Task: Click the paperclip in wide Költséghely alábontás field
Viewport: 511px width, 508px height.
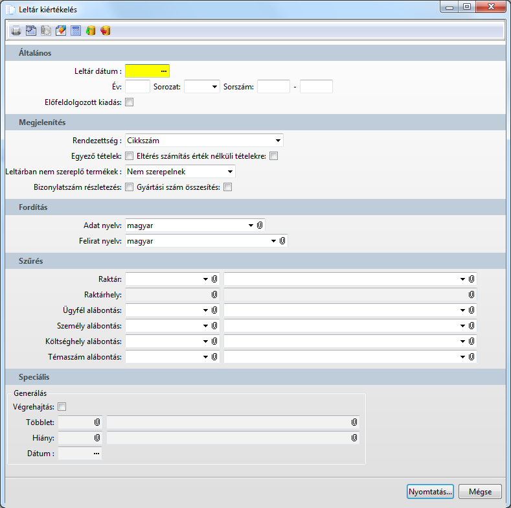Action: (x=471, y=341)
